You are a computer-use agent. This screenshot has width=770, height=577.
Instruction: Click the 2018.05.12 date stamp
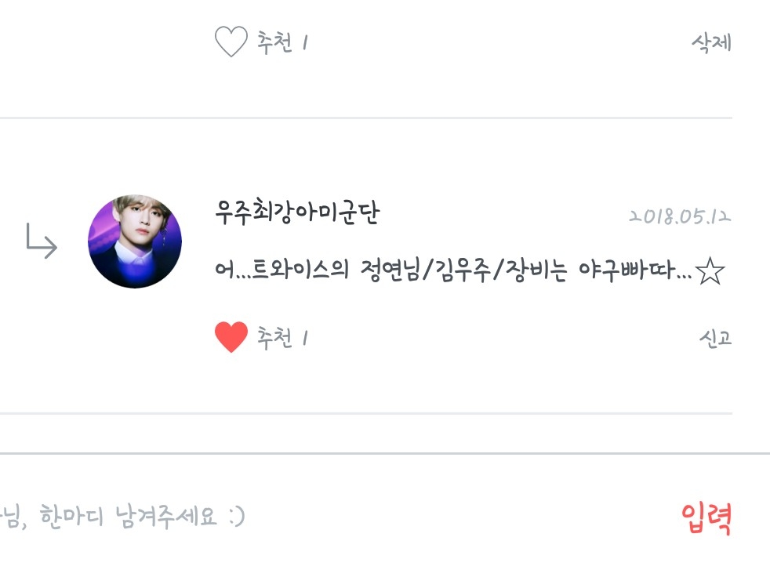tap(680, 216)
